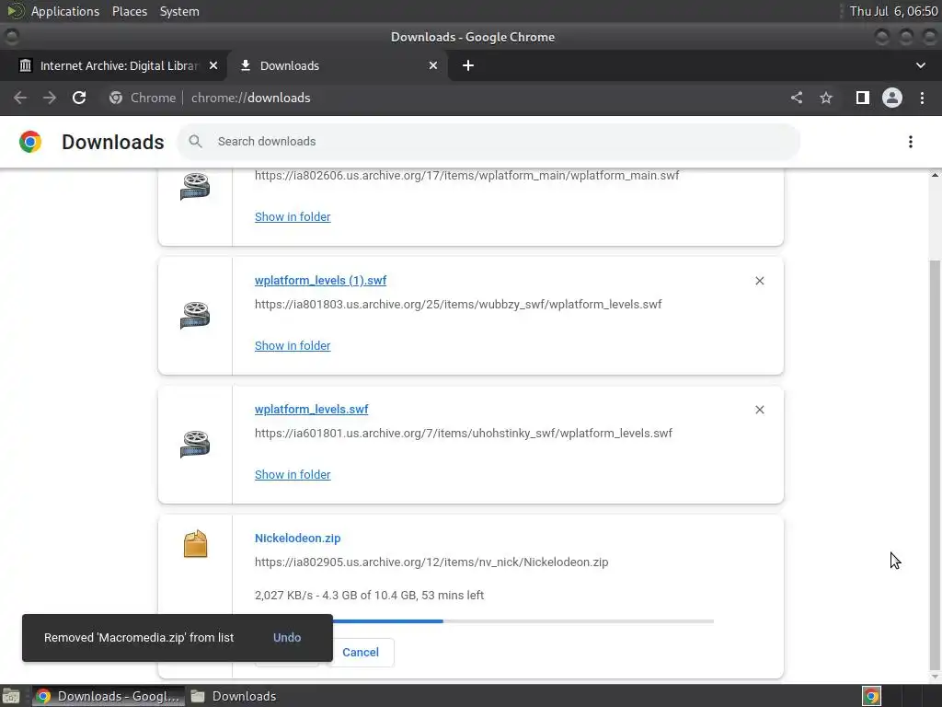
Task: Click show desktop icon in taskbar
Action: point(11,696)
